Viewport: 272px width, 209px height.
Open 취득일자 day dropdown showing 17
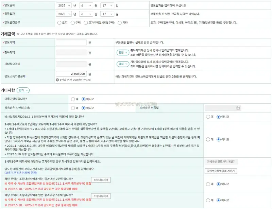click(107, 14)
